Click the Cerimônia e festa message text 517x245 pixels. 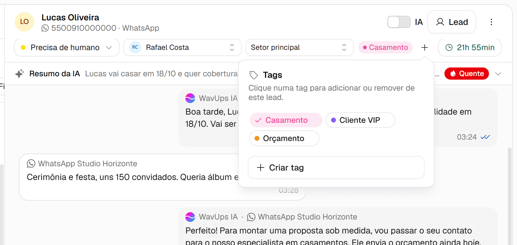coord(133,177)
